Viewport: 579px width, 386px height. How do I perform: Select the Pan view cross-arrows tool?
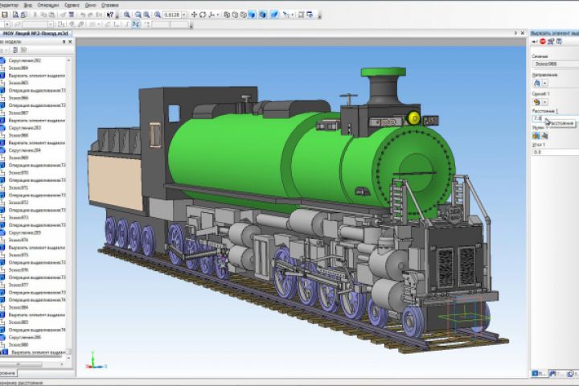[x=194, y=14]
